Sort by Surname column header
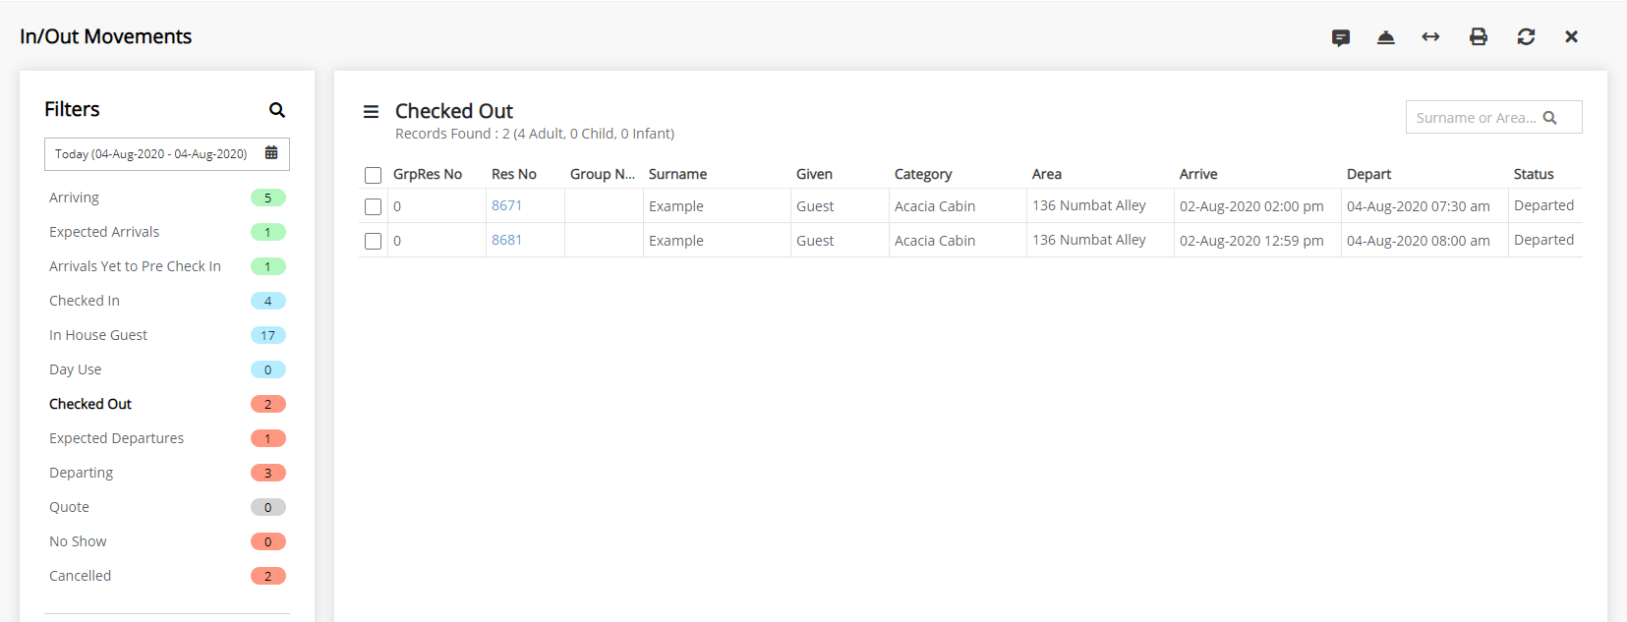1627x622 pixels. tap(678, 174)
